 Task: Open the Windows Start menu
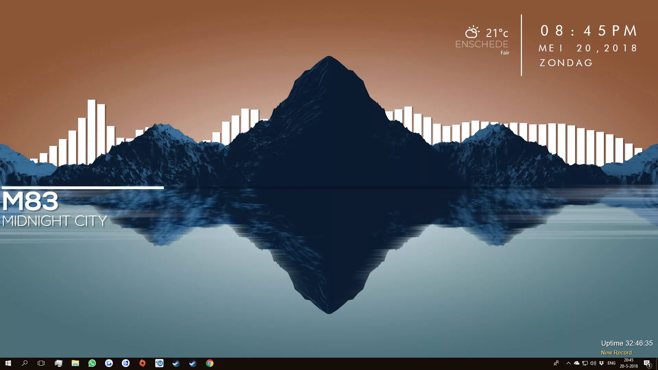coord(8,363)
